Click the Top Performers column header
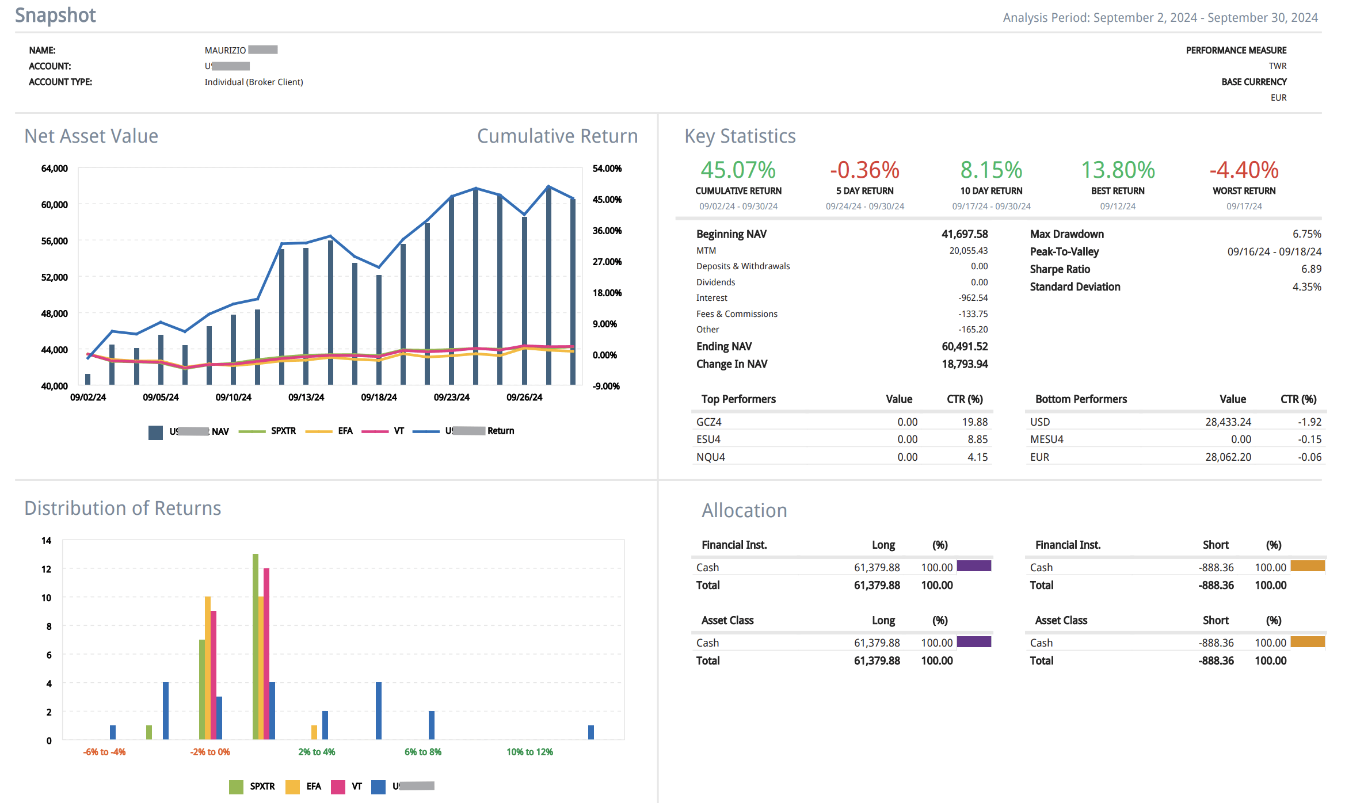1345x803 pixels. (x=738, y=399)
